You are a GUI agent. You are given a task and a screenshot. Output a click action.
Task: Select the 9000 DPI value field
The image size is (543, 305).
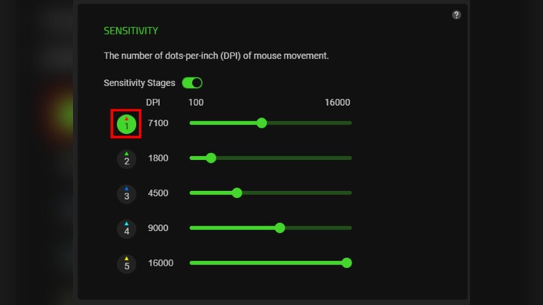pos(158,228)
